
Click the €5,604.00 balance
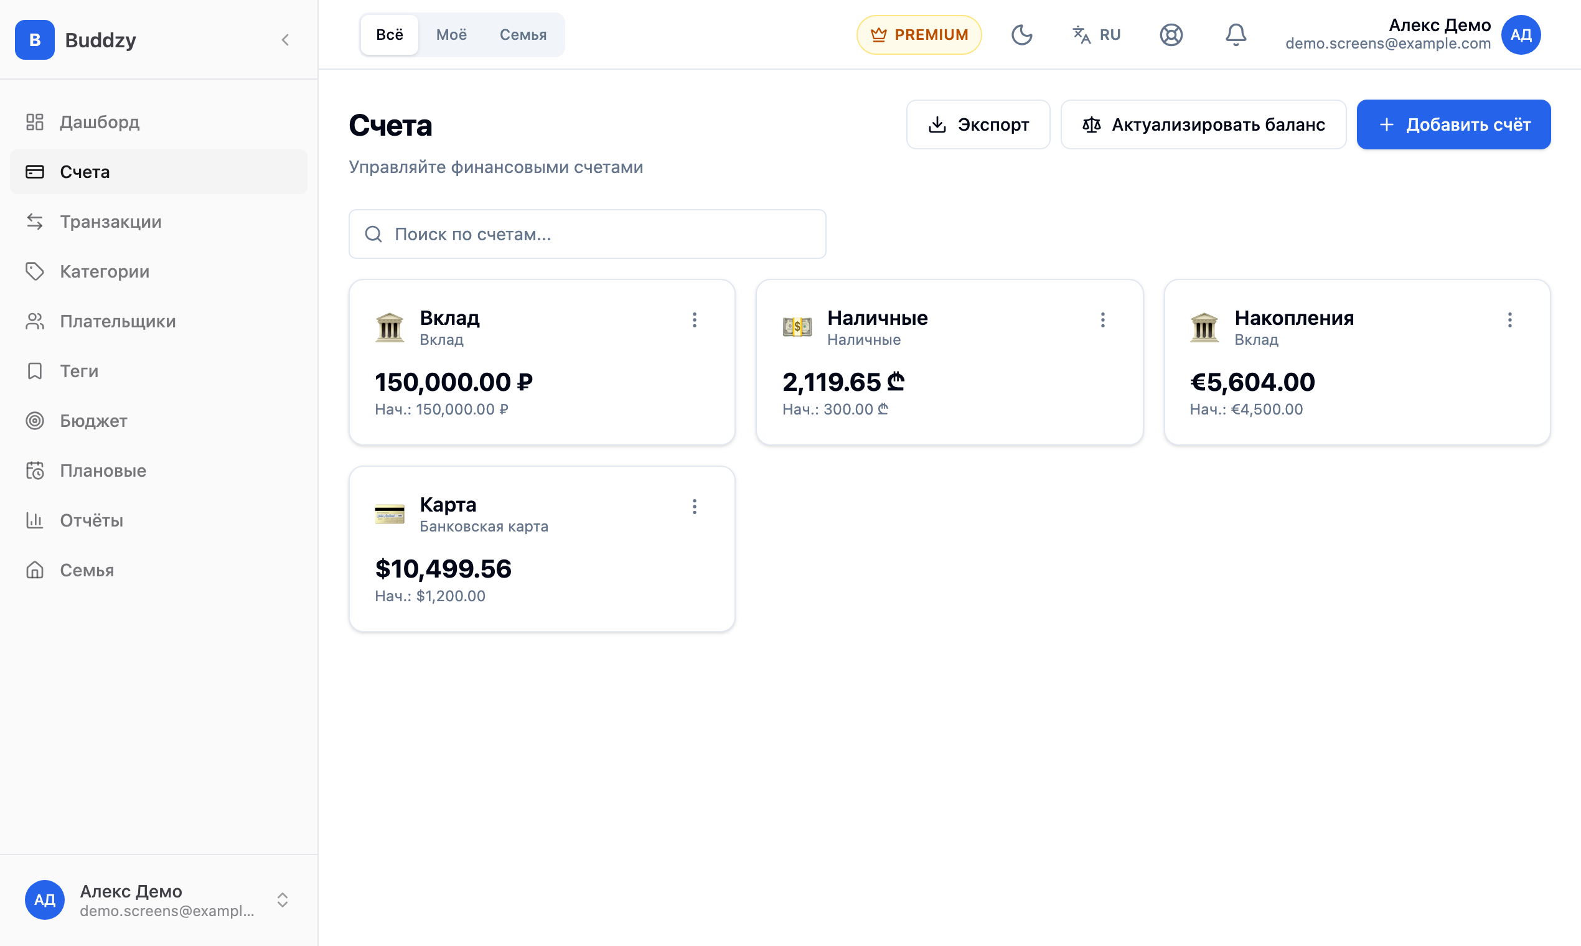pos(1252,383)
